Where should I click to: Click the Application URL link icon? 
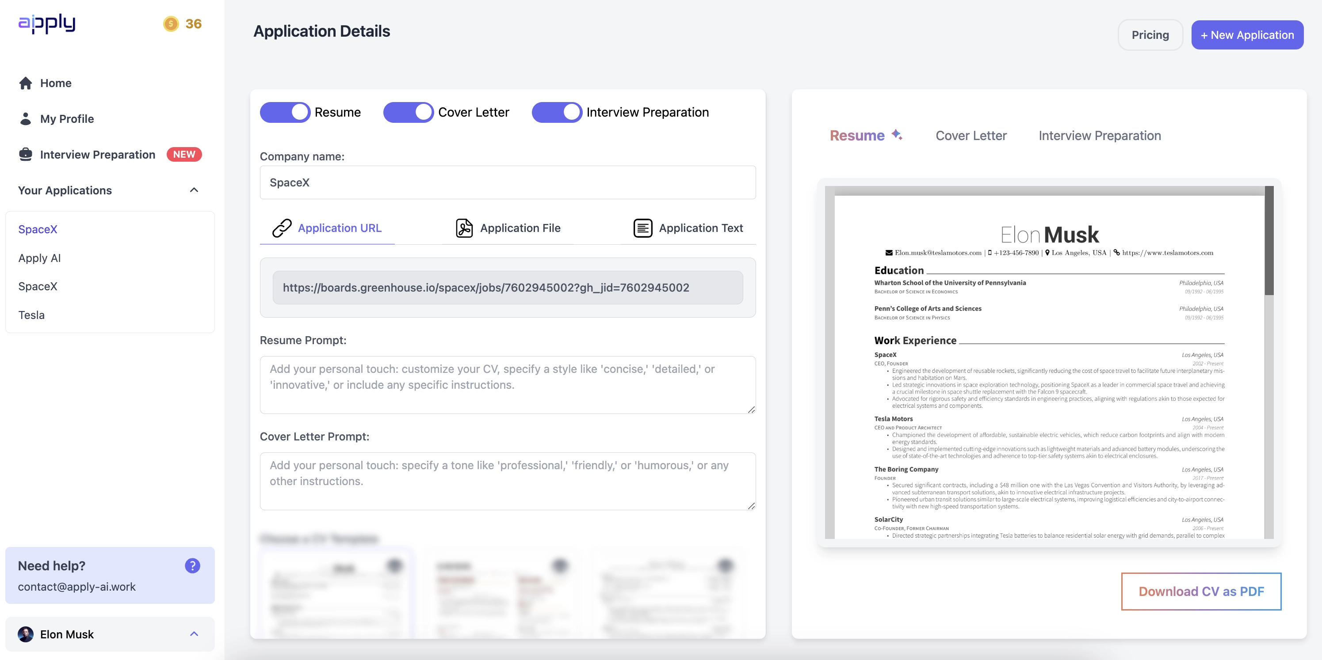[282, 228]
